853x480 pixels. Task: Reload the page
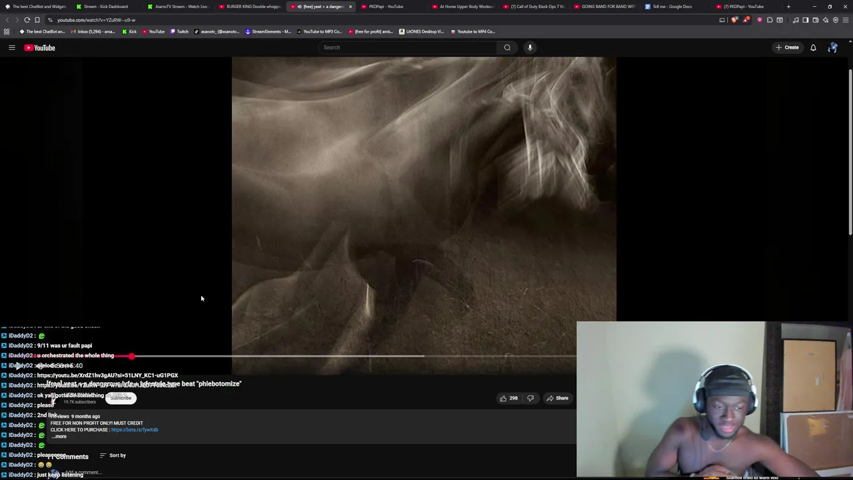tap(27, 20)
